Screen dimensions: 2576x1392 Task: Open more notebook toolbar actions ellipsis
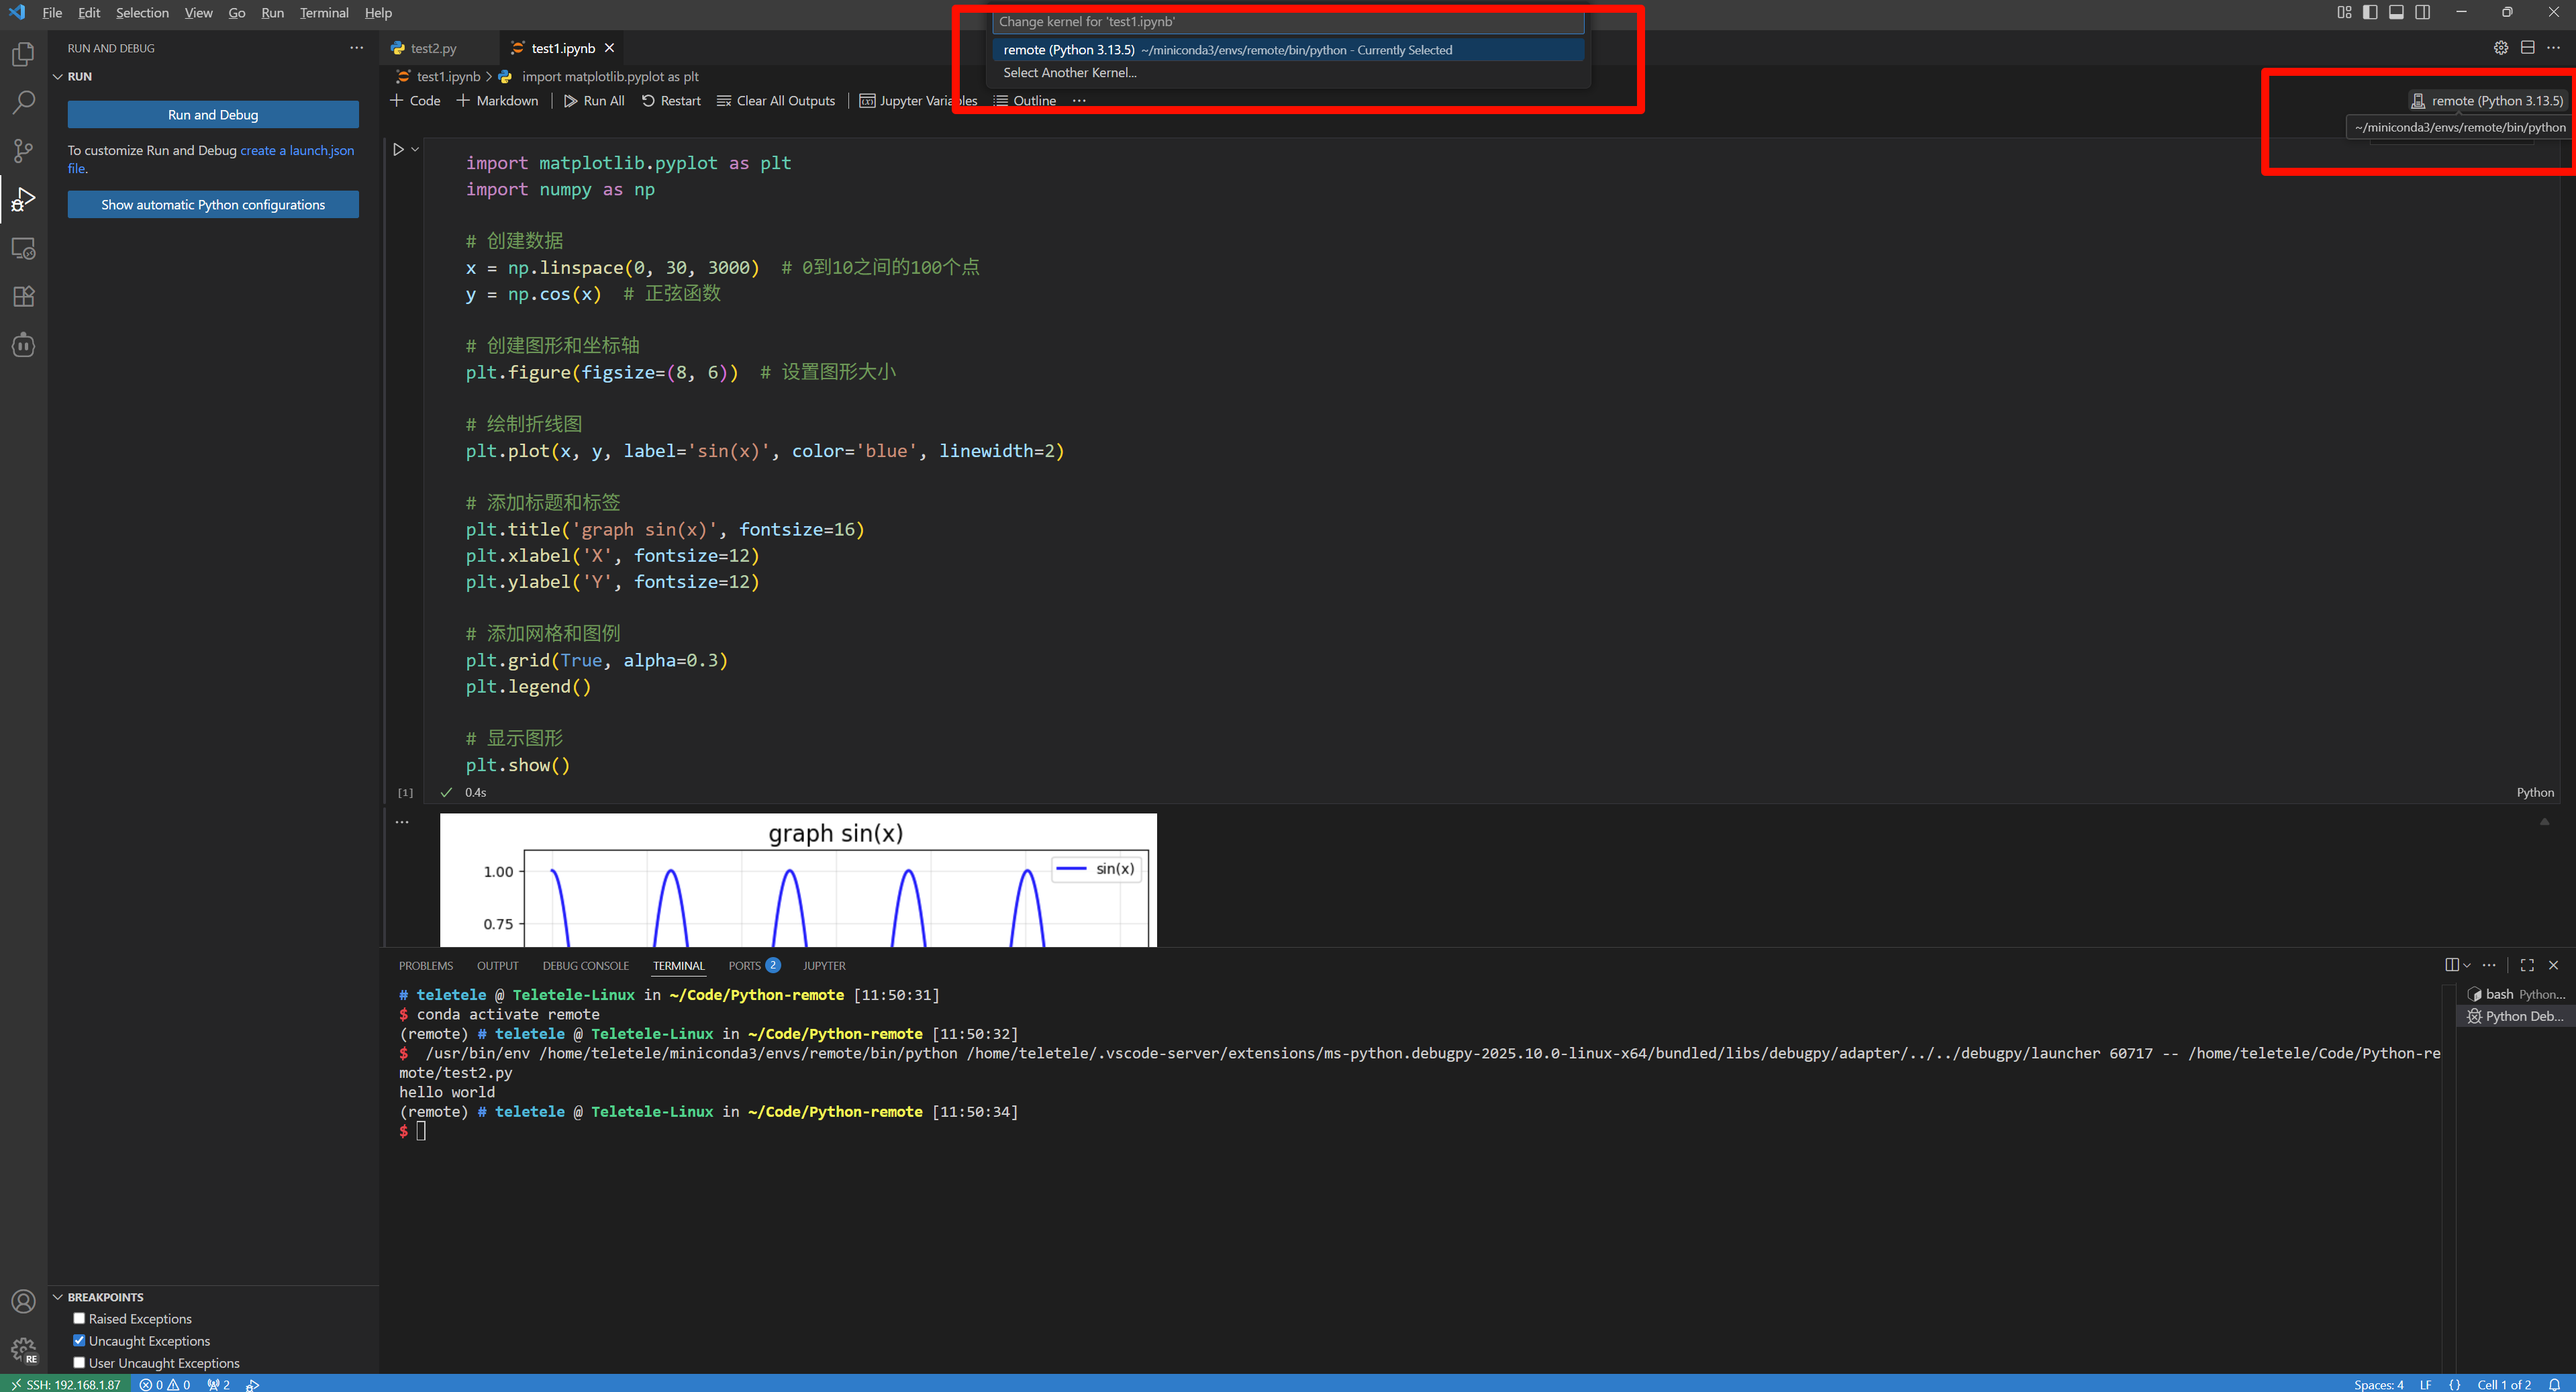1079,101
